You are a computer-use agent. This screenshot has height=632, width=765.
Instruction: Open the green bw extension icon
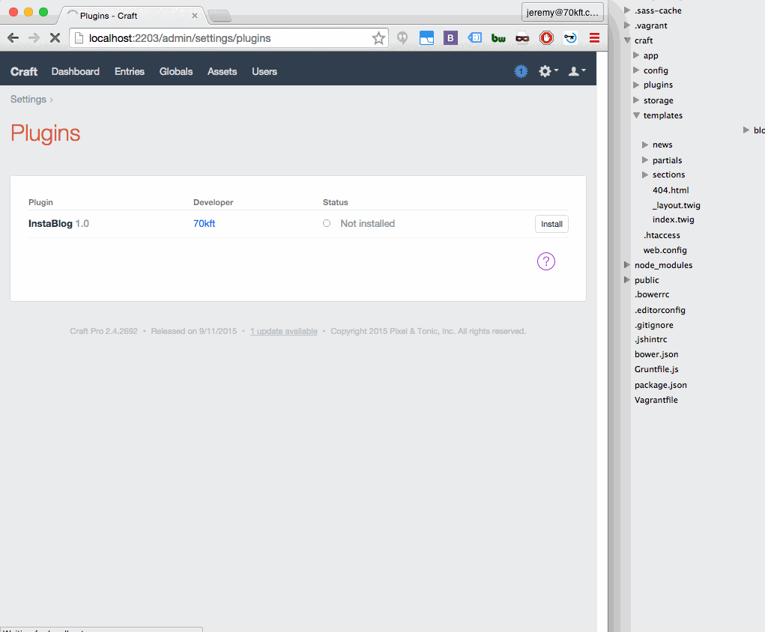point(498,38)
